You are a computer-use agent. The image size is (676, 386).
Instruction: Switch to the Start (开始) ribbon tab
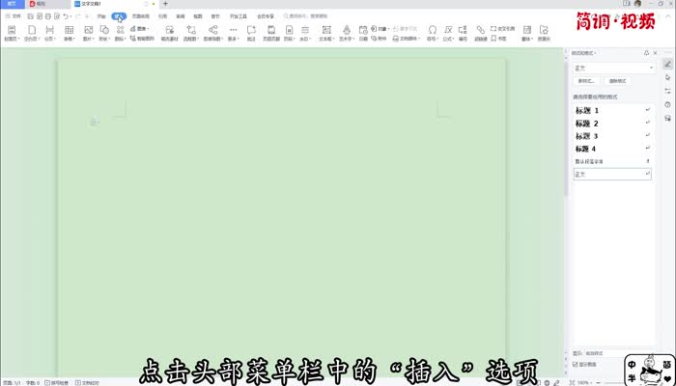(101, 16)
